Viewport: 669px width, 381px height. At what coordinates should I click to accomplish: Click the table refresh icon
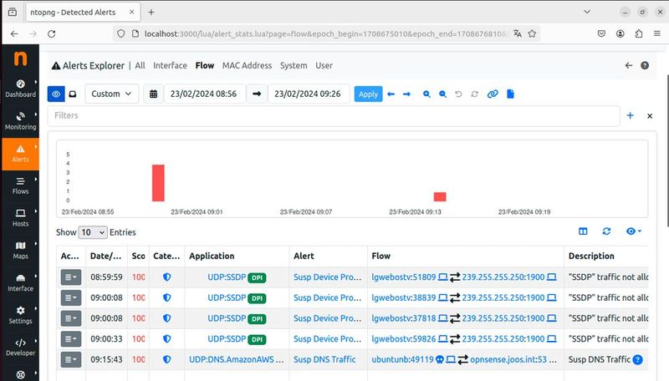tap(607, 231)
